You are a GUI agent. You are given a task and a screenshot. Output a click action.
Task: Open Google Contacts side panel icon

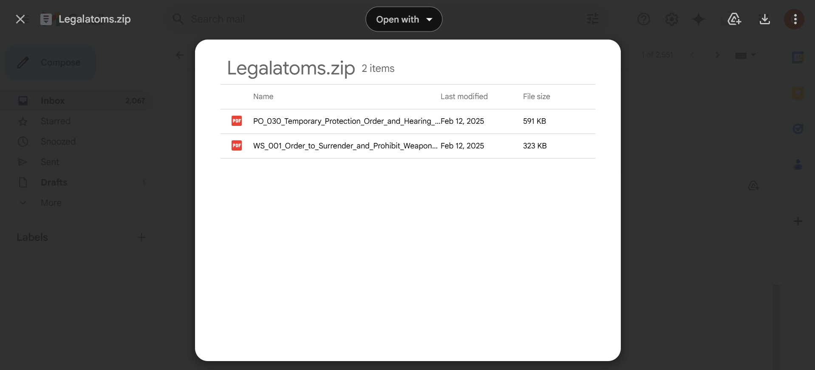click(x=798, y=164)
